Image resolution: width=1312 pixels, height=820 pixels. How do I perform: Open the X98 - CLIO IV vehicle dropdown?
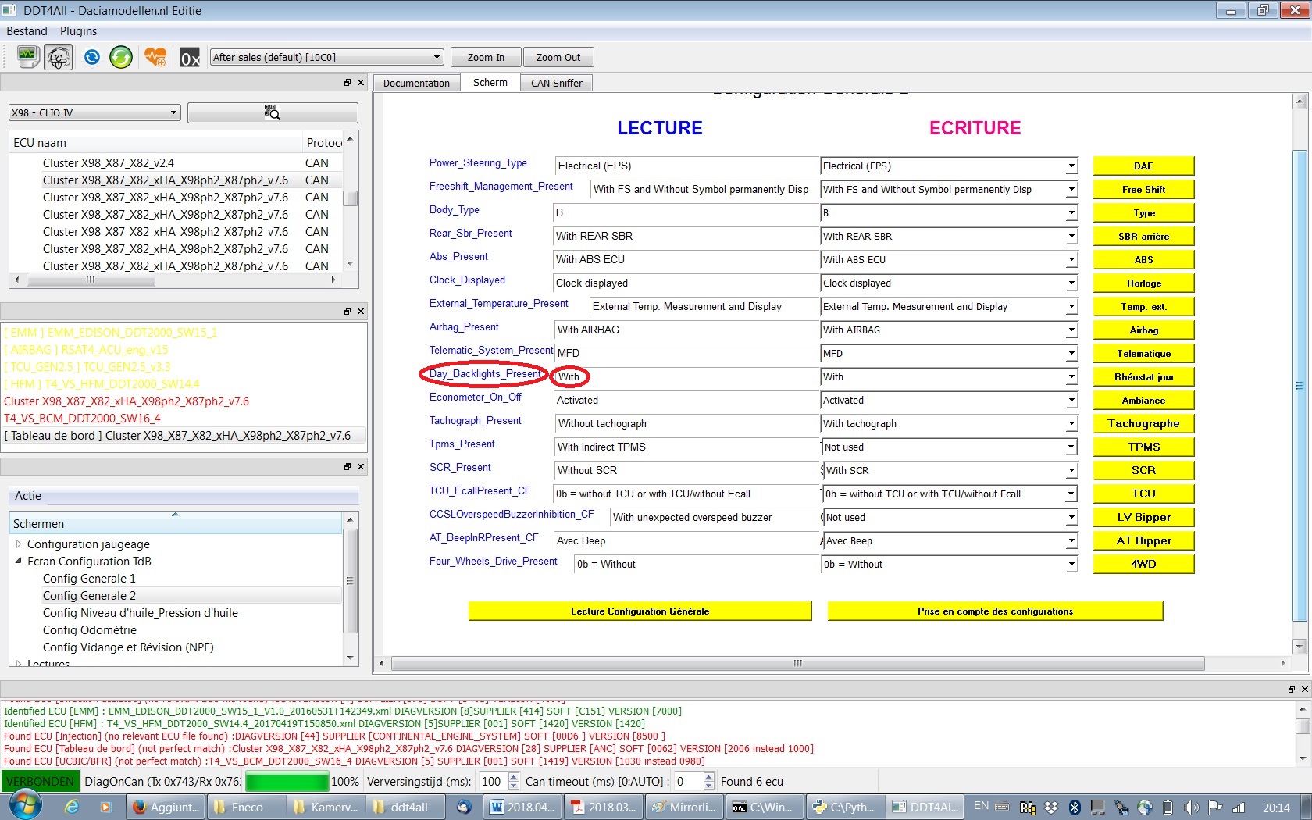(94, 112)
